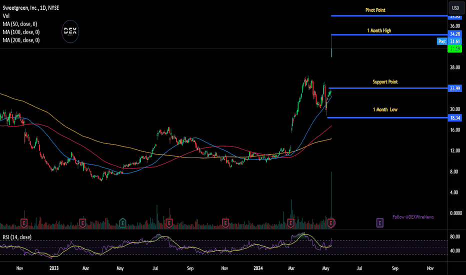The width and height of the screenshot is (466, 275).
Task: Click the 20.00 price axis label
Action: [455, 109]
